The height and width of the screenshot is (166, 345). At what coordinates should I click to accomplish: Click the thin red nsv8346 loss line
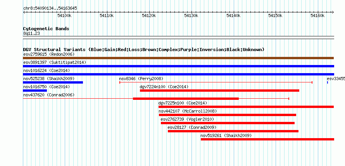pyautogui.click(x=216, y=82)
